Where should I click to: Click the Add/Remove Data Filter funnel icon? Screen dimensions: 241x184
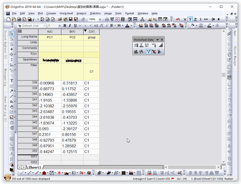click(x=148, y=52)
